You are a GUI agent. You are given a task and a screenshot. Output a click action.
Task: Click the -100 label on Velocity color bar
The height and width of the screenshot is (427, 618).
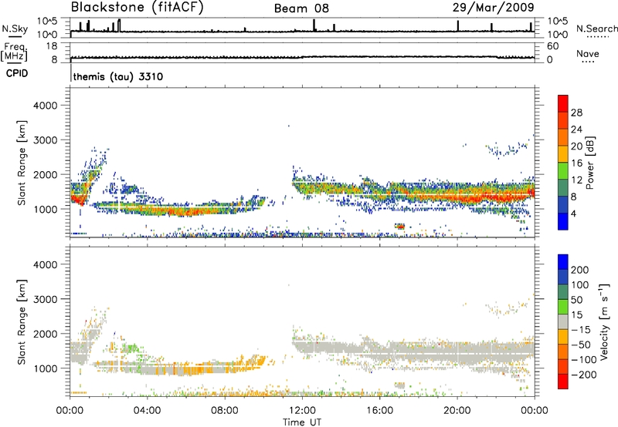584,360
